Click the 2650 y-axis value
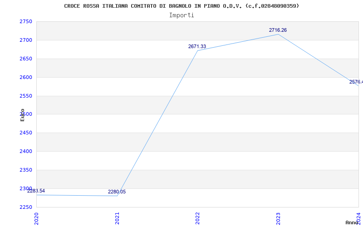This screenshot has height=227, width=363. click(26, 59)
